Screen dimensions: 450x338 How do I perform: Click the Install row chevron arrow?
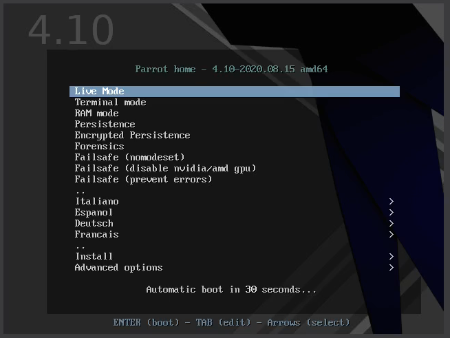coord(391,257)
